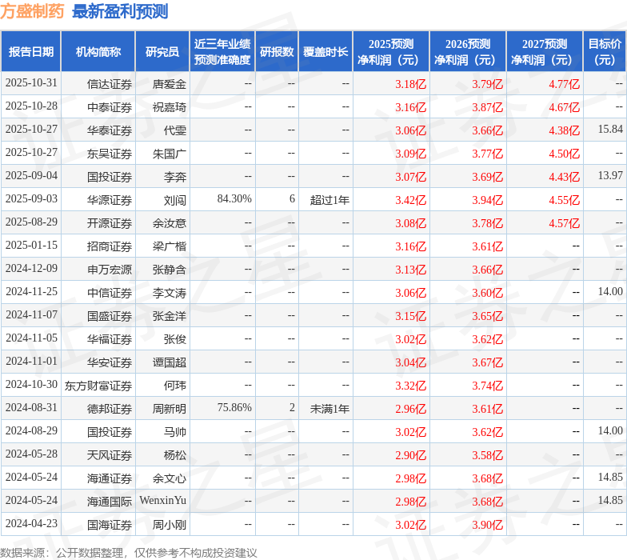Click 国盛证券 institution cell
The width and height of the screenshot is (627, 560).
[110, 316]
